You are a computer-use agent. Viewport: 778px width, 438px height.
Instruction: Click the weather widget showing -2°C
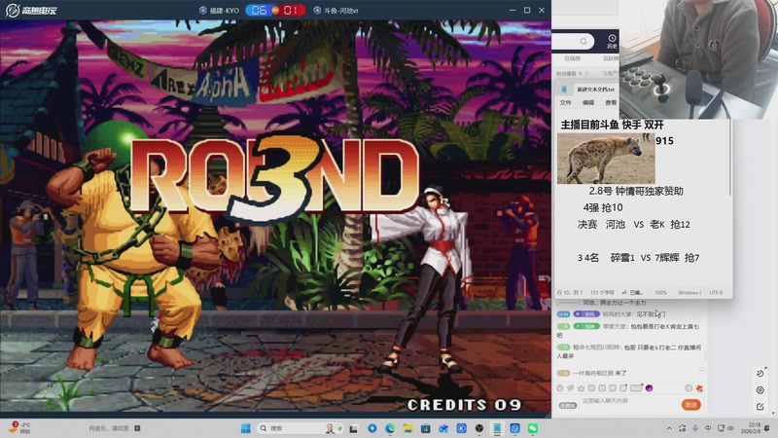(19, 428)
